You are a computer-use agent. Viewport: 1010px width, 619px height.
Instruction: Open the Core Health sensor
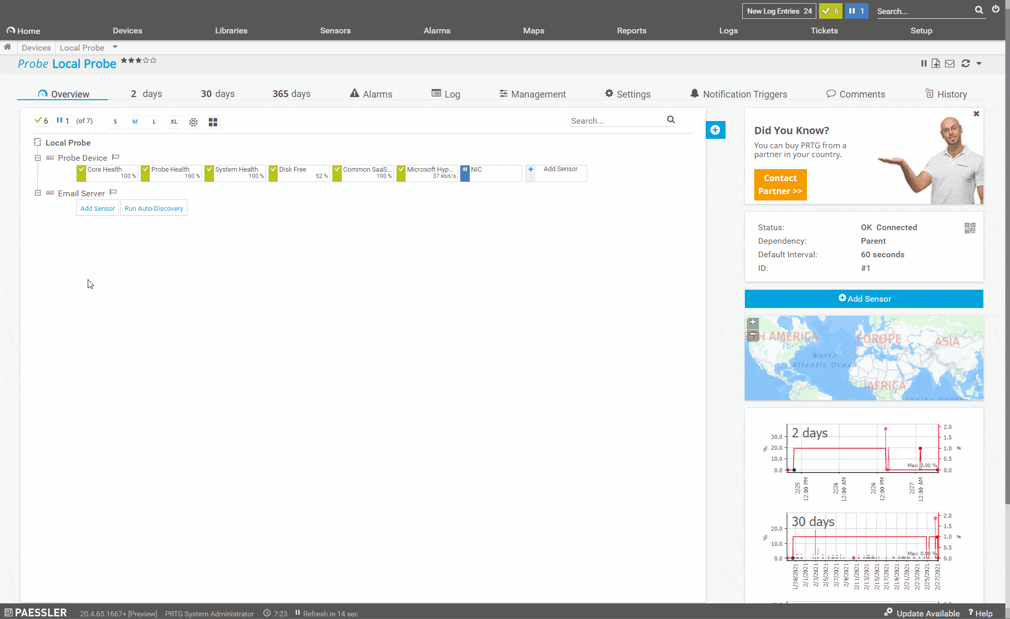tap(108, 173)
